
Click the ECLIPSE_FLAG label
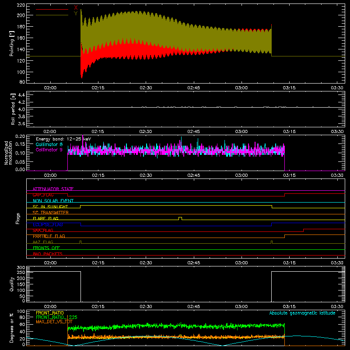tap(48, 224)
